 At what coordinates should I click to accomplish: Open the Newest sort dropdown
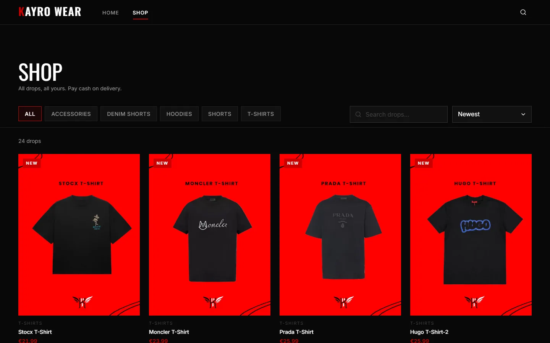click(492, 114)
